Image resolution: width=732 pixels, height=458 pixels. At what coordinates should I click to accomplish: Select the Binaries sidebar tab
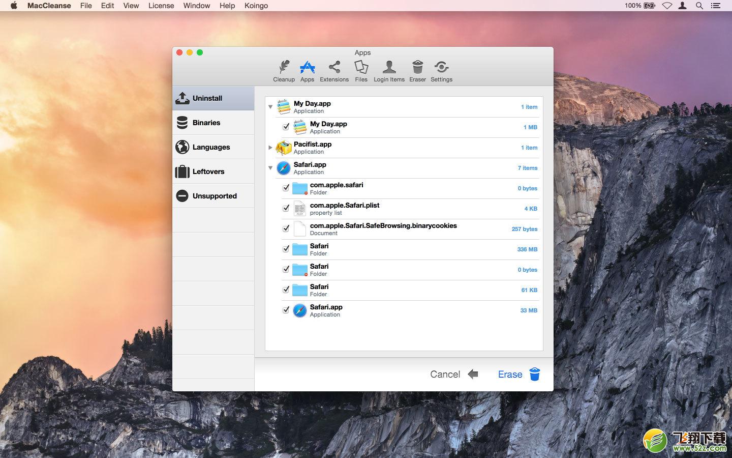pos(213,123)
